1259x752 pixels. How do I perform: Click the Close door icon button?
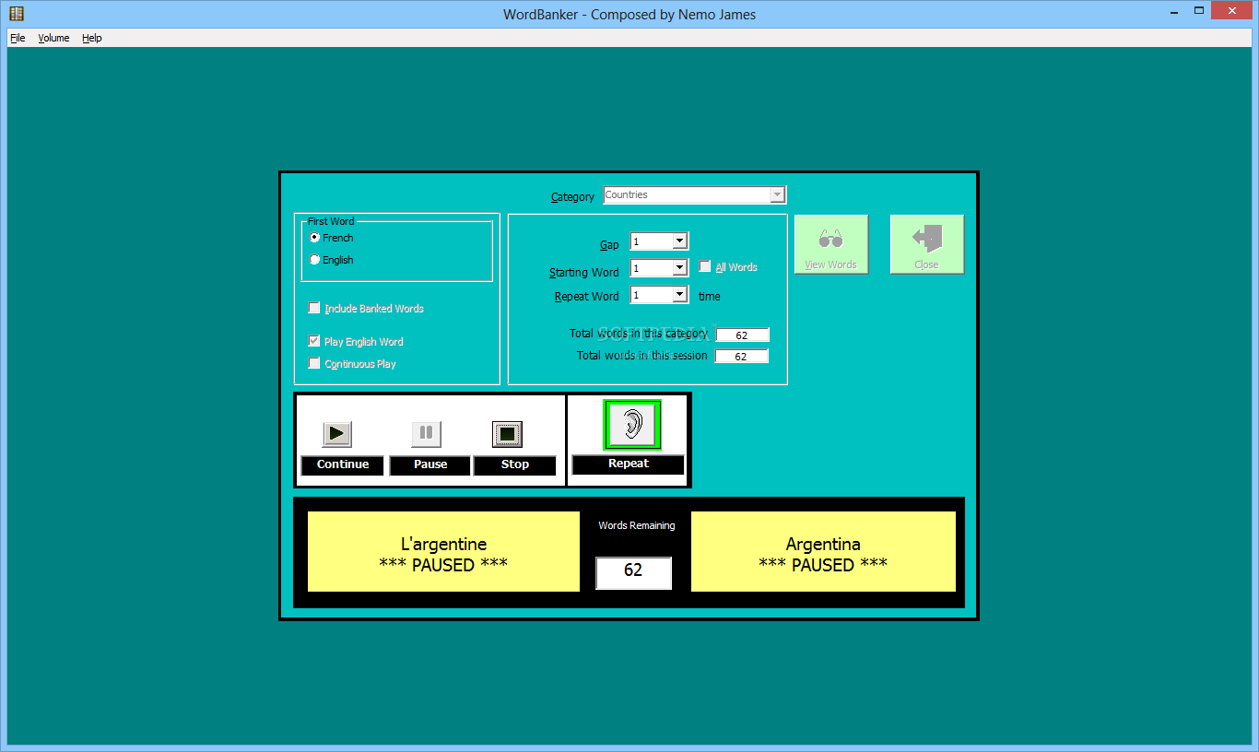(x=927, y=244)
